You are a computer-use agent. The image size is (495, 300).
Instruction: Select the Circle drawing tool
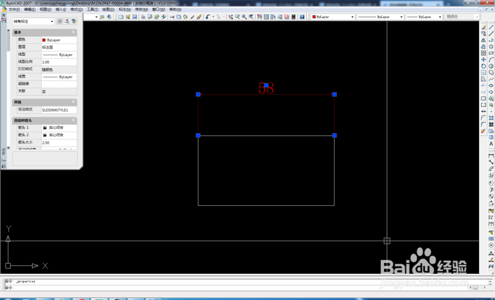491,66
